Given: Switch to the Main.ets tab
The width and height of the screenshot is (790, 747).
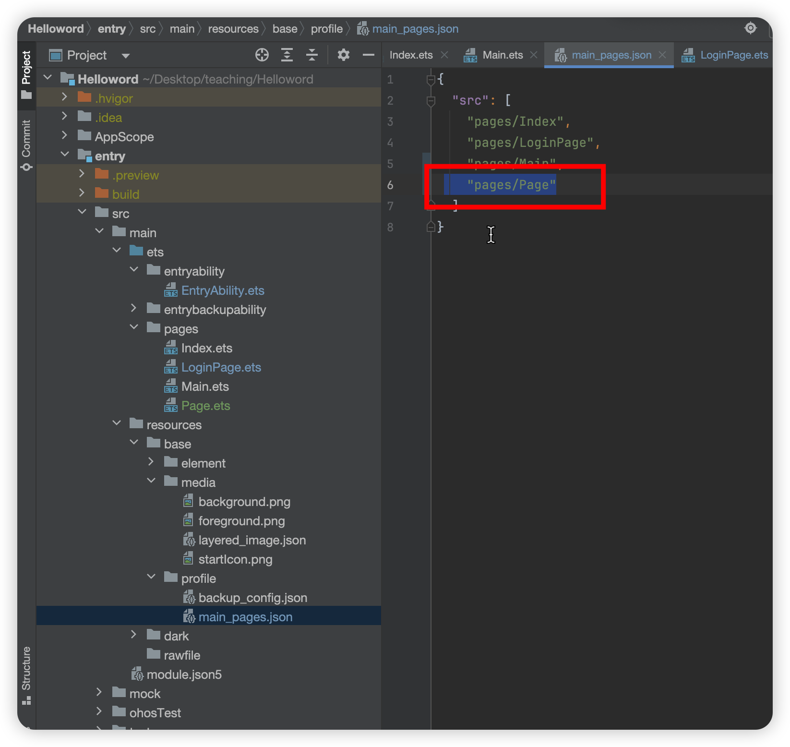Looking at the screenshot, I should pos(502,55).
